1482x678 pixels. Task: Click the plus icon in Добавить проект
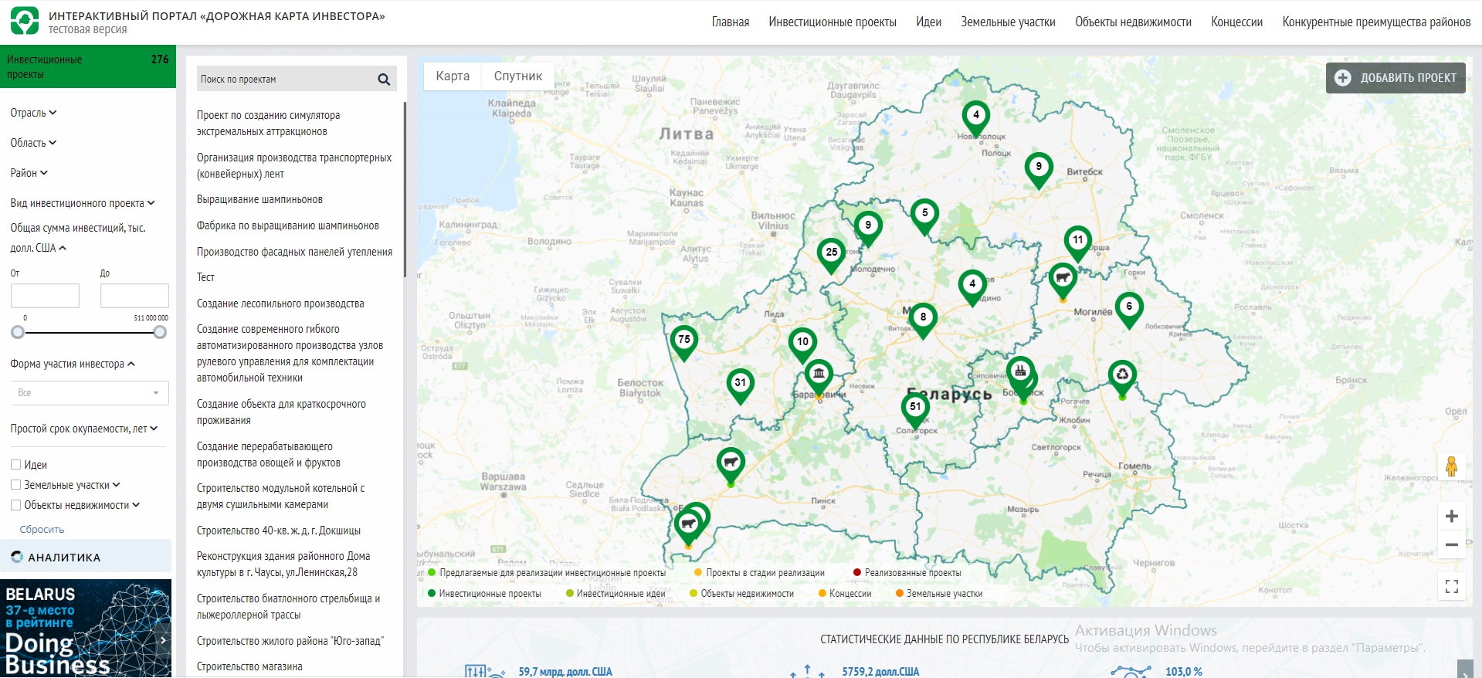pos(1343,78)
